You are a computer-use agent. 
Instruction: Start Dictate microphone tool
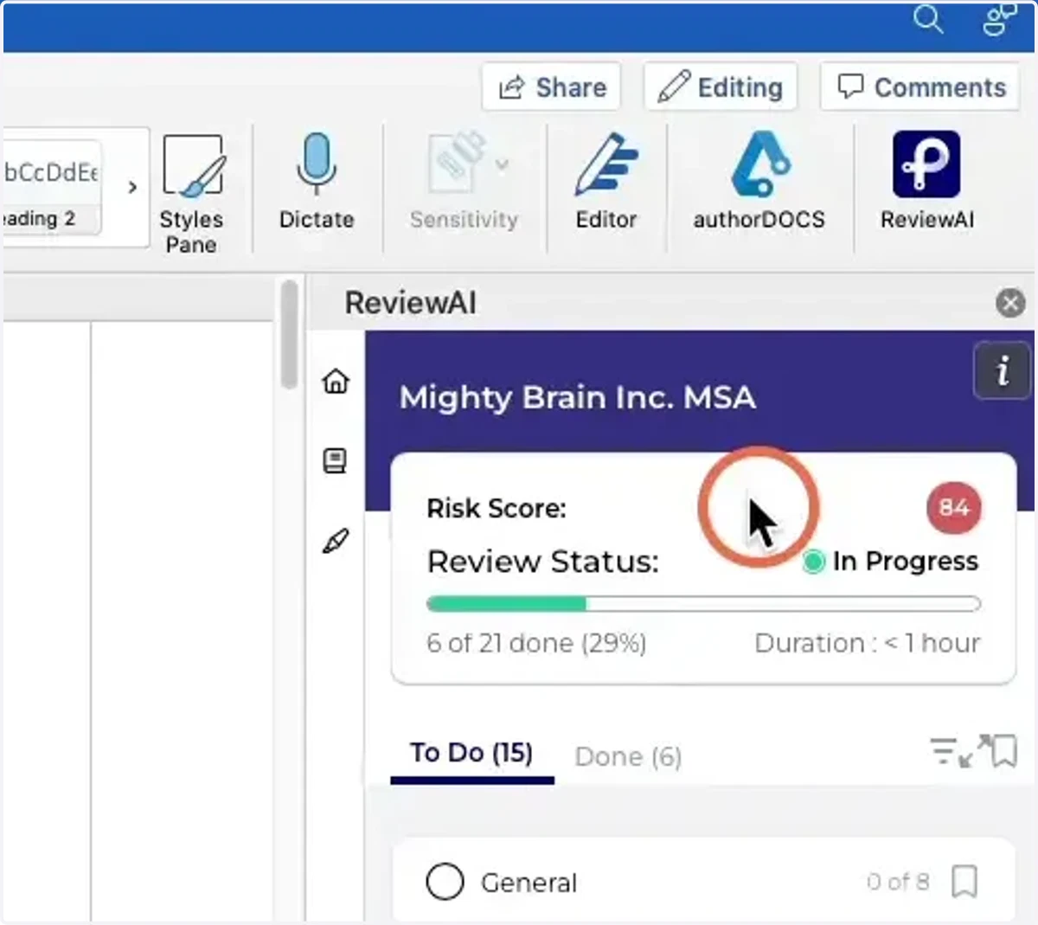(317, 183)
